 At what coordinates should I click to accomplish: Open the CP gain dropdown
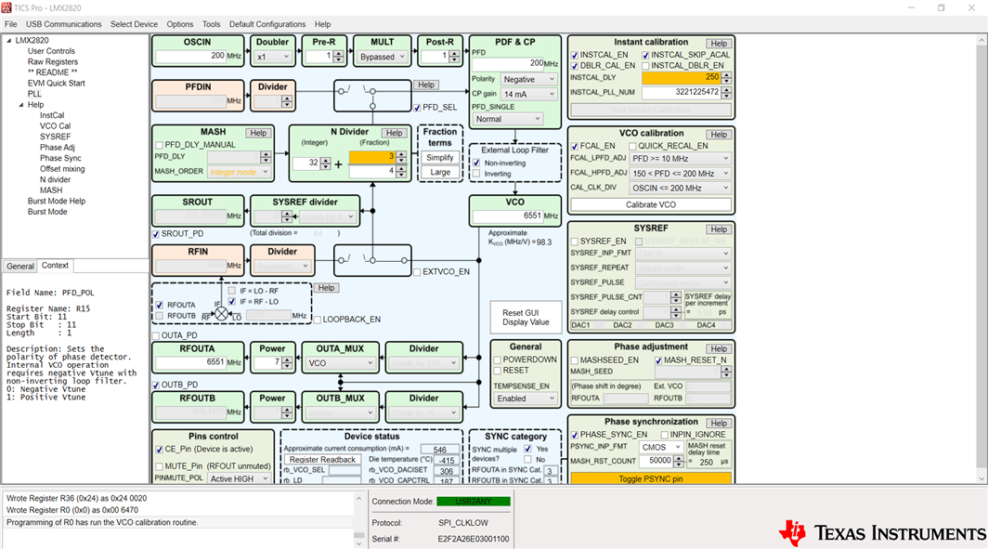(528, 94)
